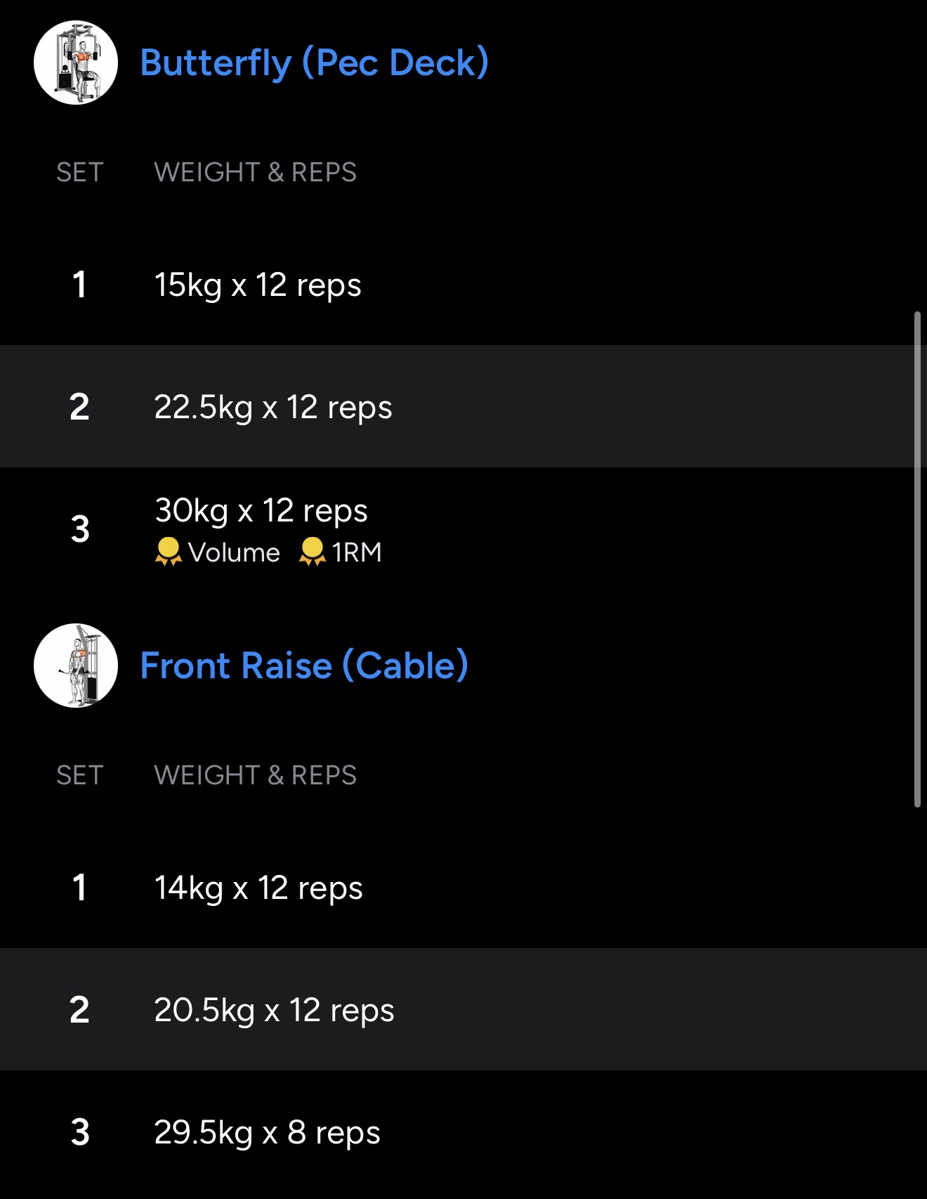Click the 1RM record medal icon

click(x=313, y=552)
